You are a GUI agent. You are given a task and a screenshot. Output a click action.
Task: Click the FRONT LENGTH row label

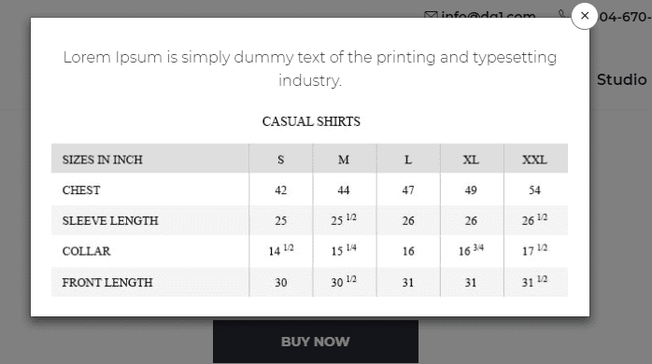(107, 283)
